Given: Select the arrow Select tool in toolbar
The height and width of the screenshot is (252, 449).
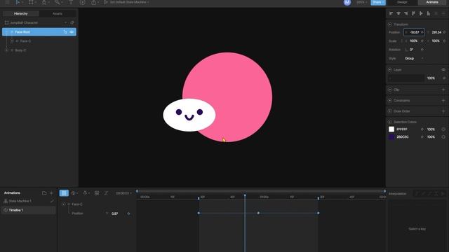Looking at the screenshot, I should pyautogui.click(x=18, y=2).
